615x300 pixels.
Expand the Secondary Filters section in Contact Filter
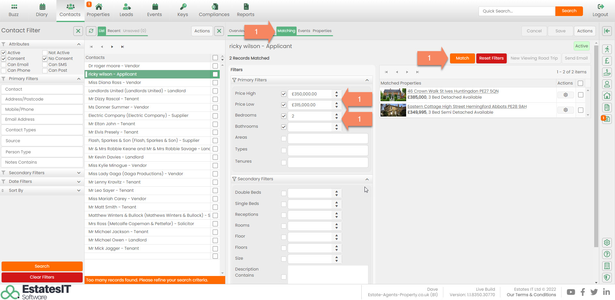(x=42, y=173)
